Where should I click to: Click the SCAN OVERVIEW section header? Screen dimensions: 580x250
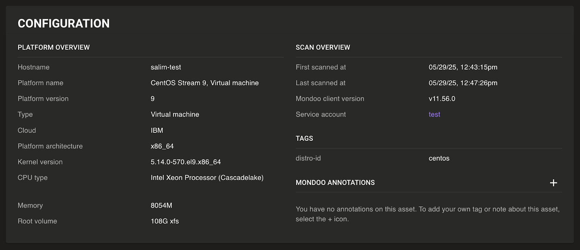click(x=323, y=48)
